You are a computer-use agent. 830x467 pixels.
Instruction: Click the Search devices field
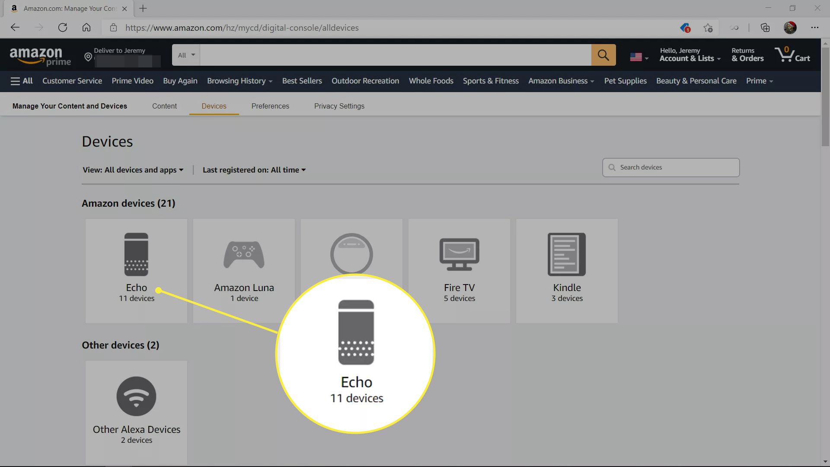click(x=671, y=167)
